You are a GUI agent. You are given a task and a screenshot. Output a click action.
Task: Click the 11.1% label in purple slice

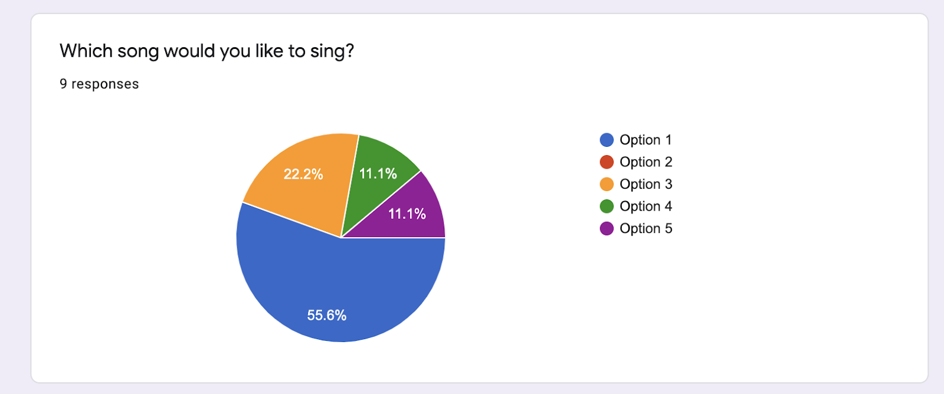(407, 214)
